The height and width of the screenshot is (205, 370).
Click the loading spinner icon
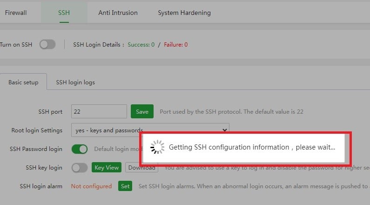coord(157,147)
